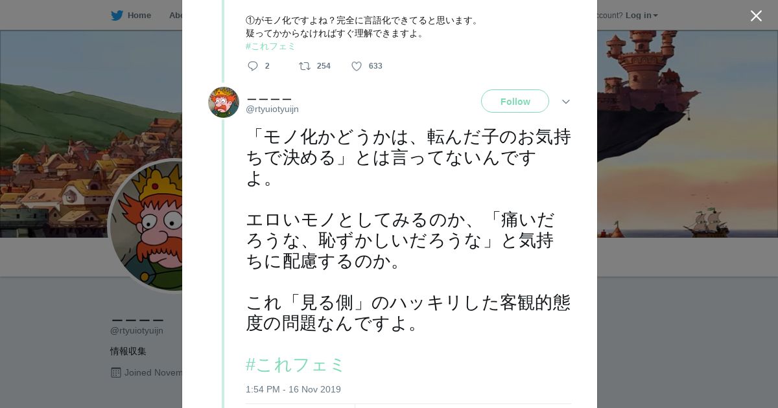Screen dimensions: 778x408
Task: Click the @rtyuiotyuijn handle in tweet header
Action: tap(272, 109)
